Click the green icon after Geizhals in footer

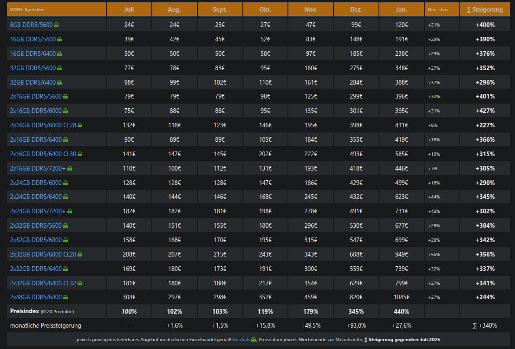[254, 340]
